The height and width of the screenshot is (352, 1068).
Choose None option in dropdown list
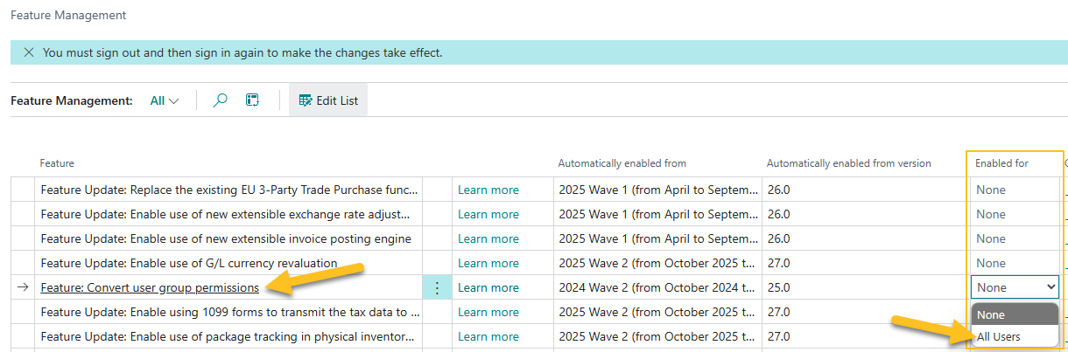click(991, 314)
